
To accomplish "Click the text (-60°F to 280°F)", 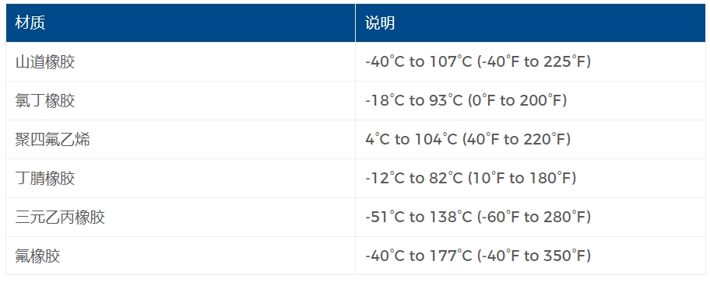I will click(x=534, y=217).
